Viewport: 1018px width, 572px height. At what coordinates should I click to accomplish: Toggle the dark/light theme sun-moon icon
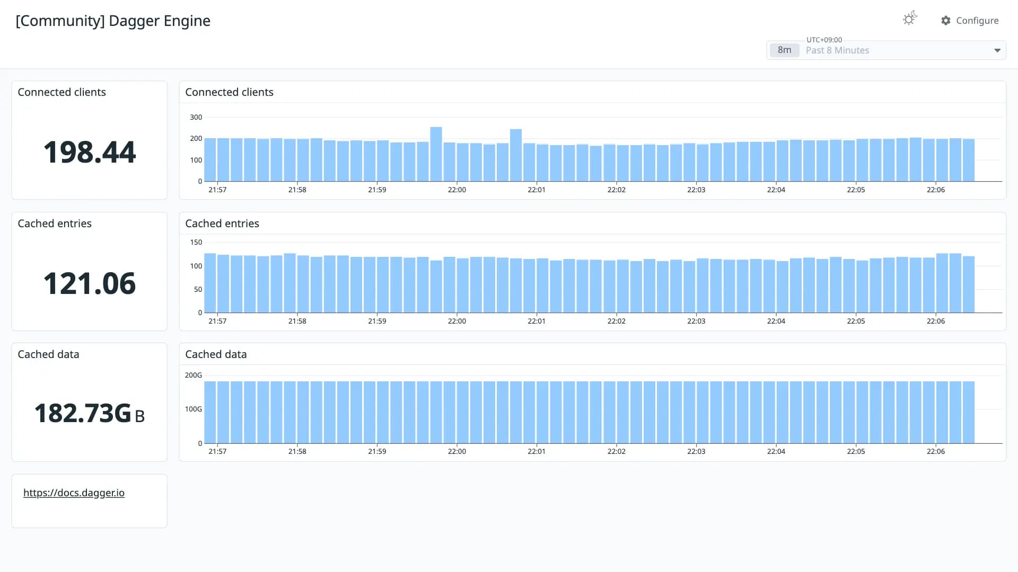click(910, 19)
